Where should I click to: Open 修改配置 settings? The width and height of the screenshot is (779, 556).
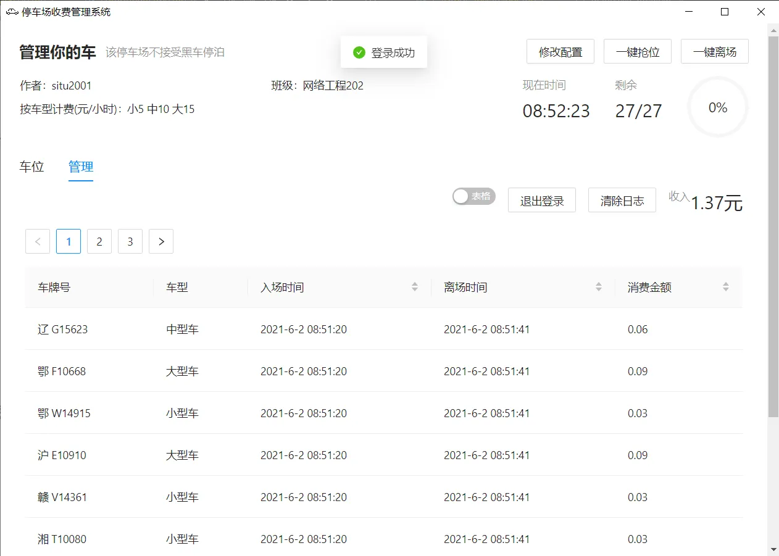click(x=560, y=52)
